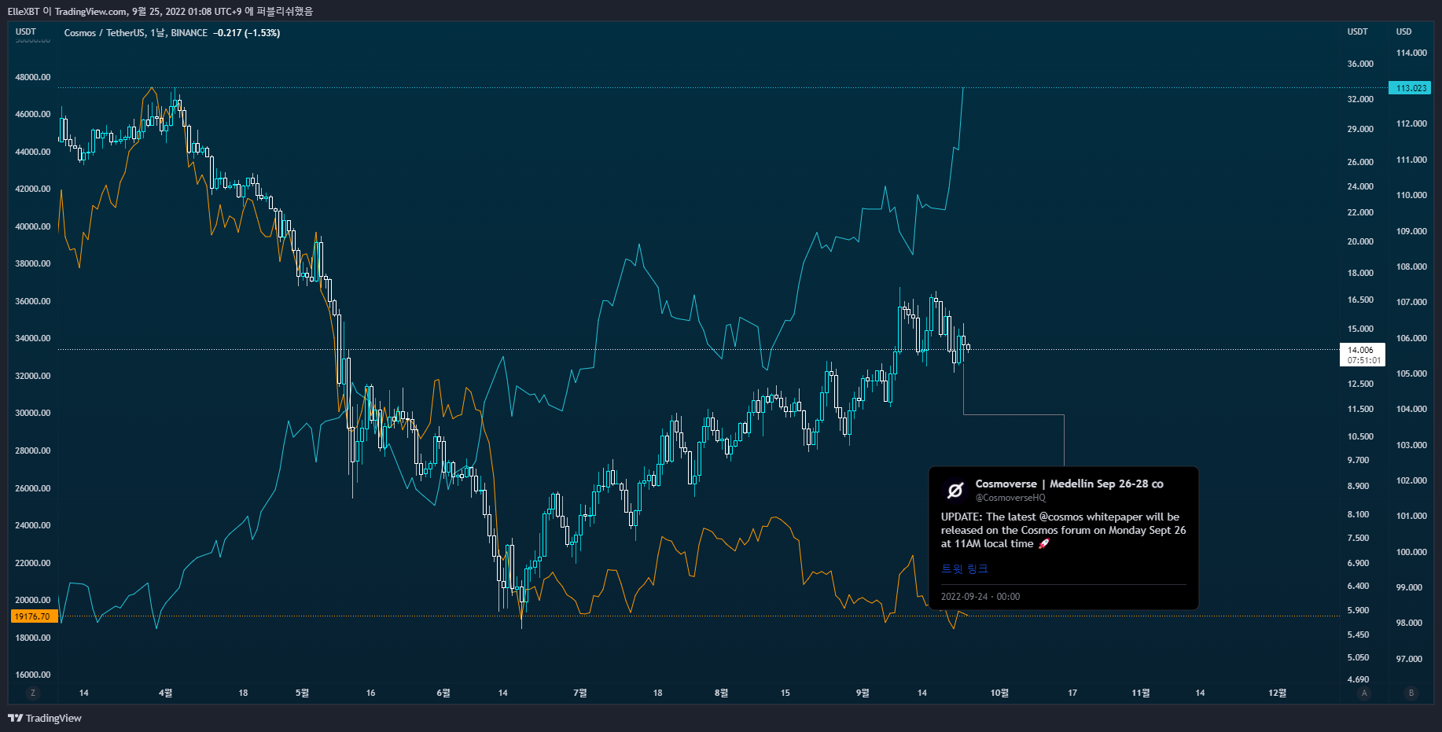Click the 11월 time axis label
Screen dimensions: 1442x732
[1140, 693]
